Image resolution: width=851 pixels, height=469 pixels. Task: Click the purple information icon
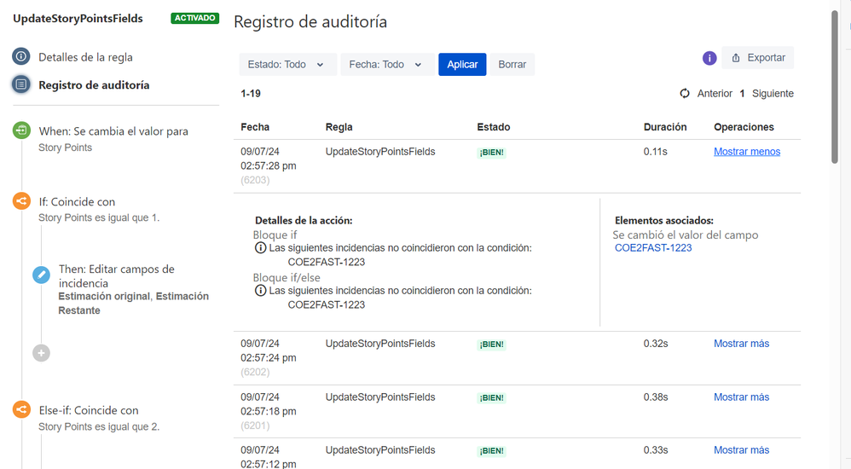709,58
